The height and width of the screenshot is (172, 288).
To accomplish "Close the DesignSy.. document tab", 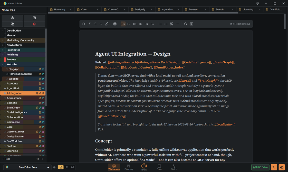I will [151, 9].
